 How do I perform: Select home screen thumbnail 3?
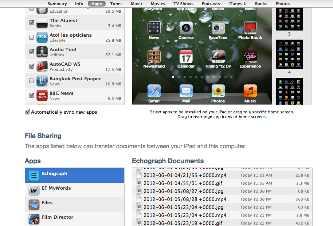(289, 19)
